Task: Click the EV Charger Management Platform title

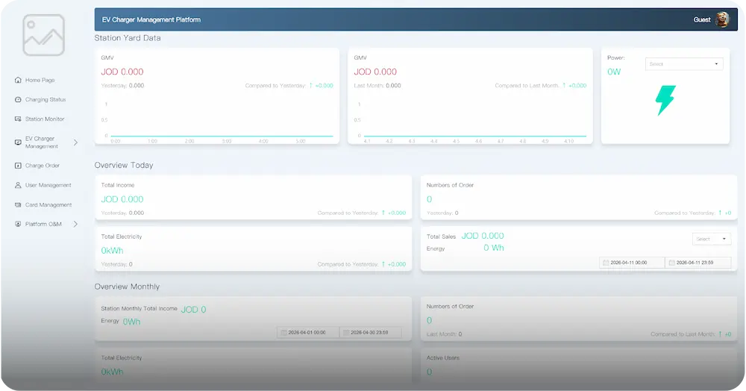Action: pos(151,19)
